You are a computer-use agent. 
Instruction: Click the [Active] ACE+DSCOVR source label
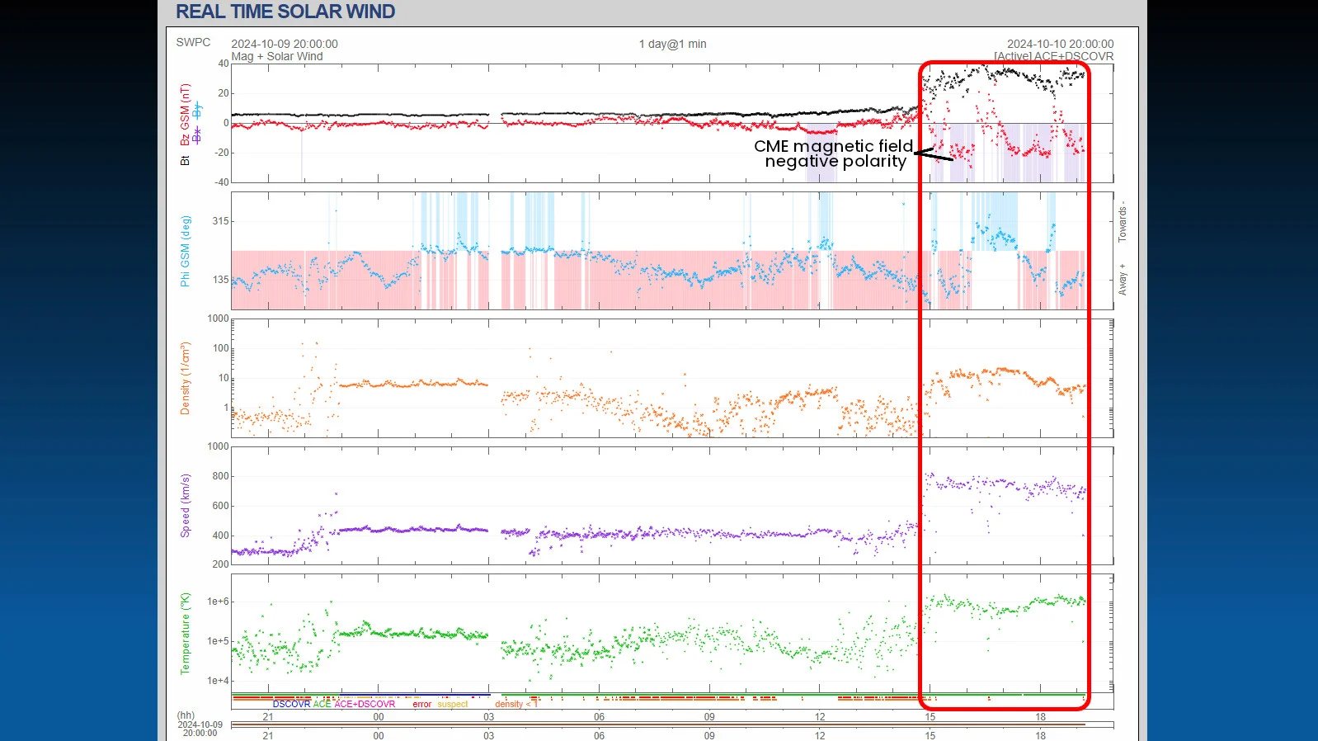click(1053, 56)
